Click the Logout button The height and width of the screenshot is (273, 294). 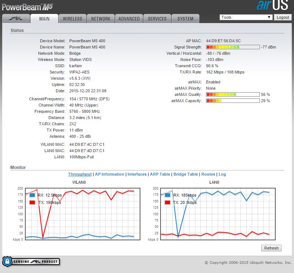(283, 17)
